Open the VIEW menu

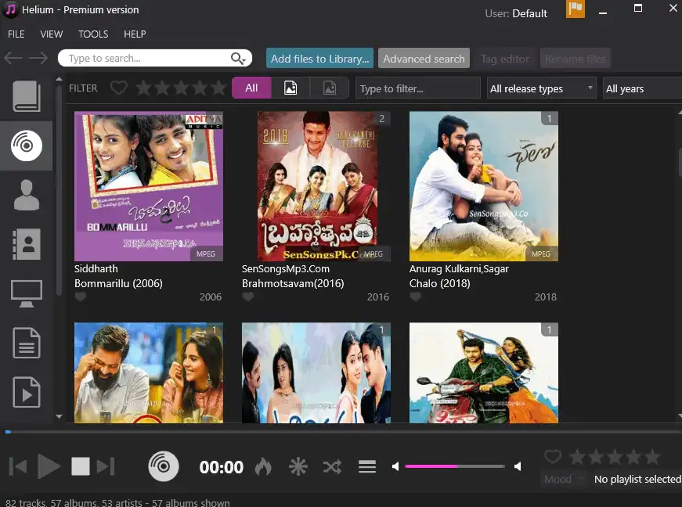pos(52,34)
